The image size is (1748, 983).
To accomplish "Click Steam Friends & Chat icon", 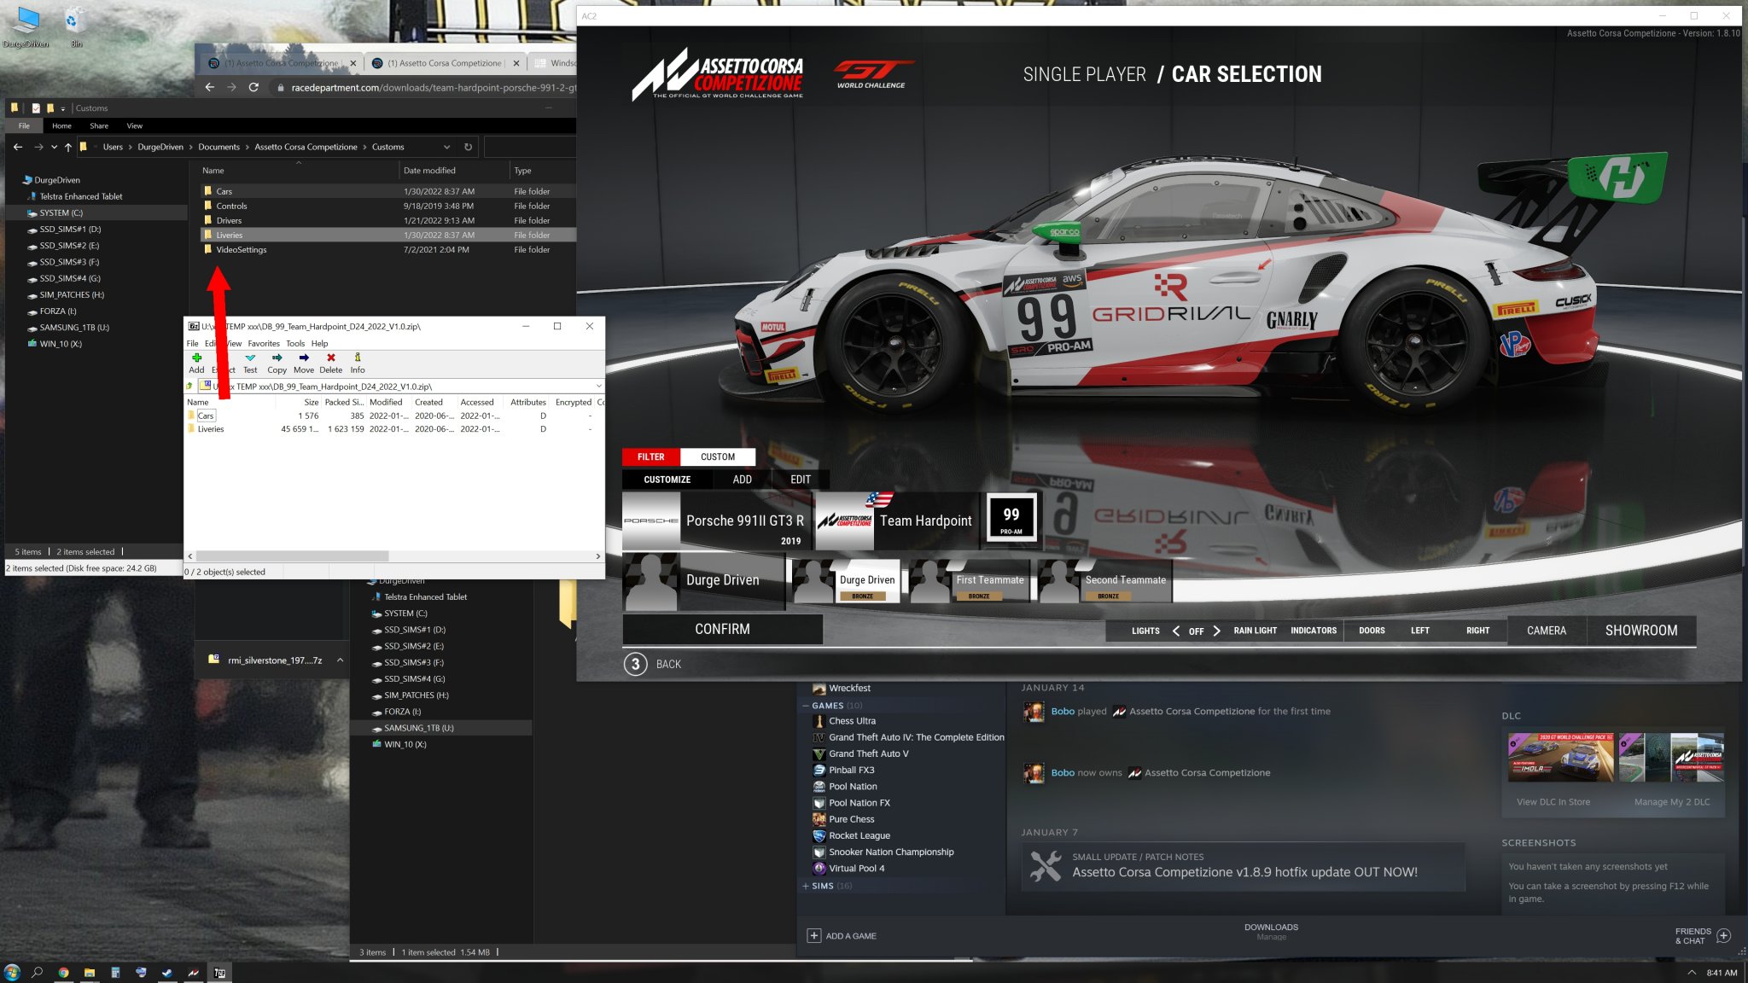I will point(1723,936).
